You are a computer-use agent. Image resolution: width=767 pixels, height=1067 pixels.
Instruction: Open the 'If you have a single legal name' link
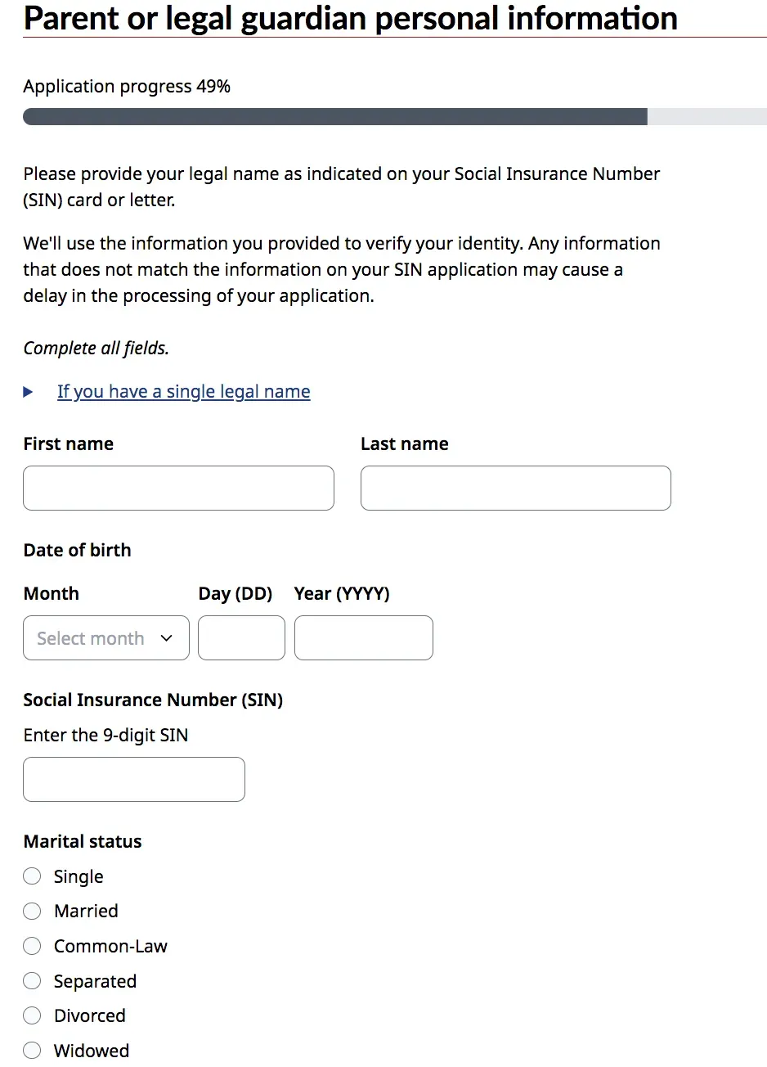[183, 392]
